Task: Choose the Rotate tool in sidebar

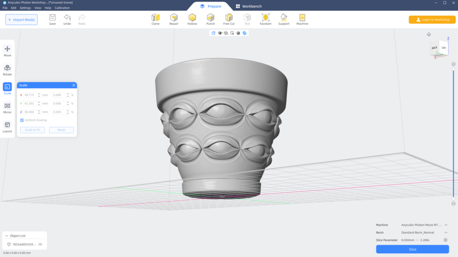Action: click(x=7, y=70)
